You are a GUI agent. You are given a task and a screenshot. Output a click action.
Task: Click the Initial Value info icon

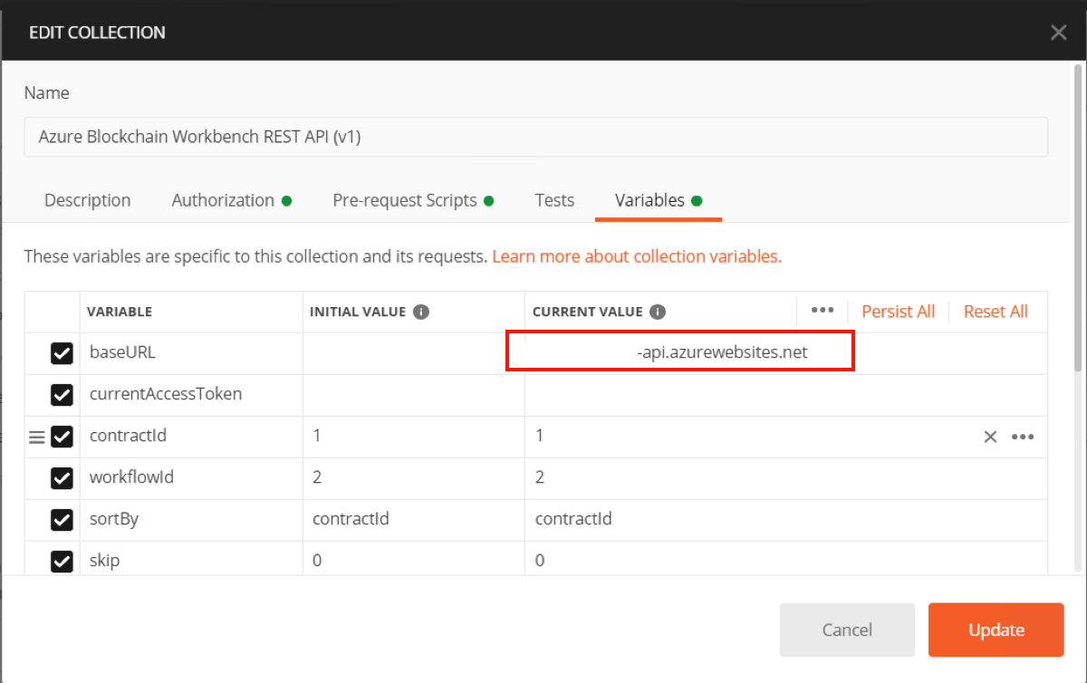tap(420, 312)
